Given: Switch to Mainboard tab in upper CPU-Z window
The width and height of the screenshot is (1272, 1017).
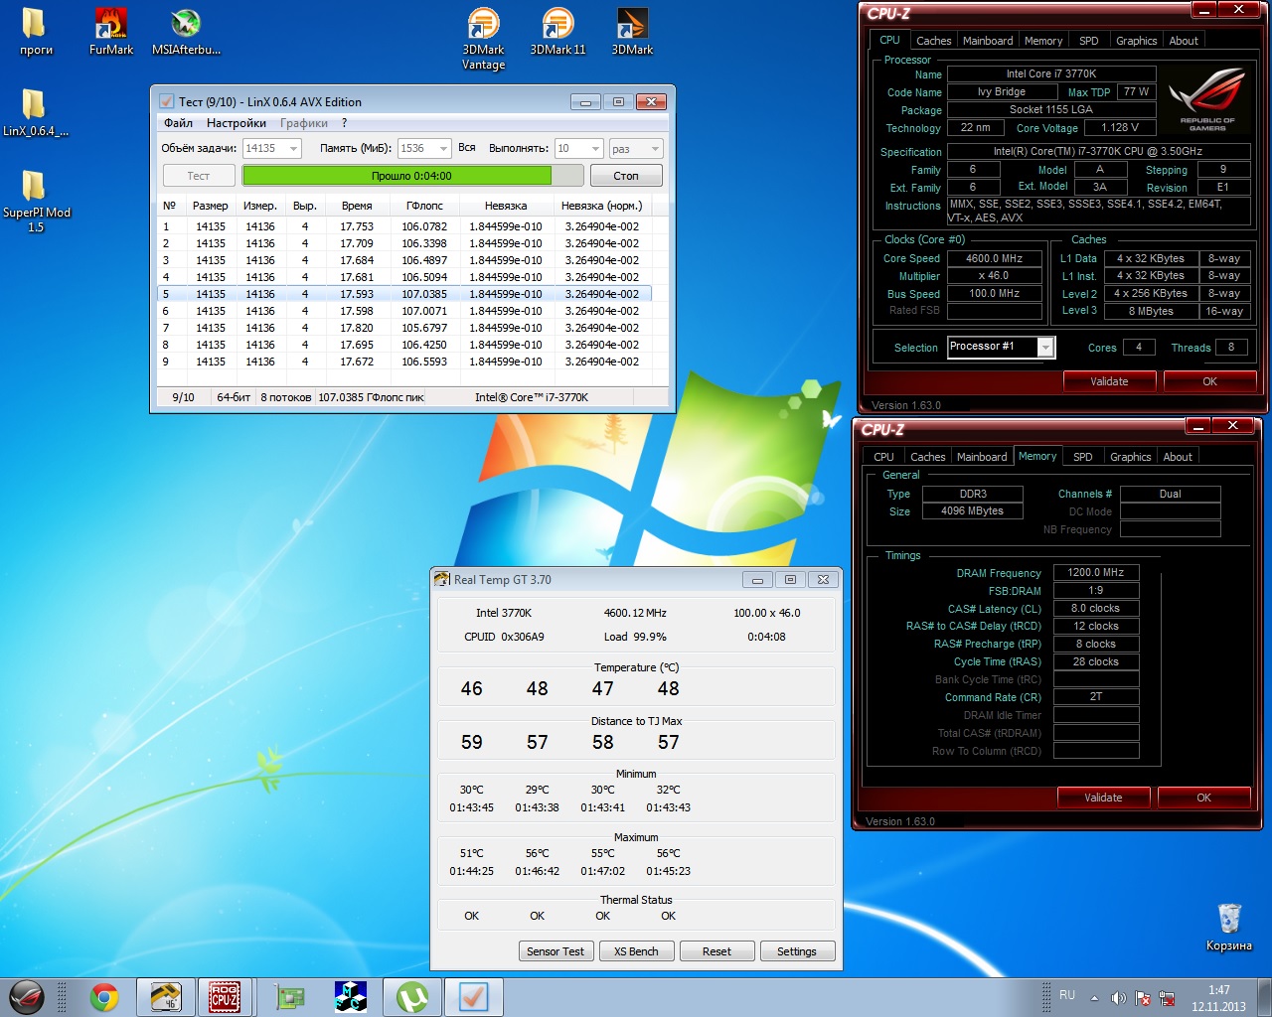Looking at the screenshot, I should (x=988, y=41).
